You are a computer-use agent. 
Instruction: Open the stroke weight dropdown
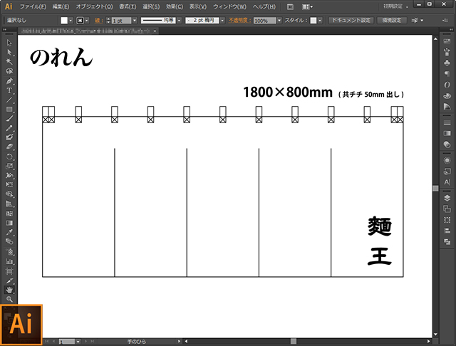pos(135,21)
